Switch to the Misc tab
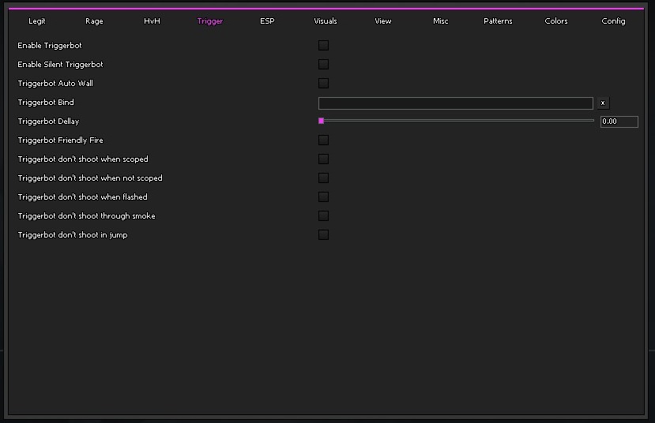This screenshot has height=423, width=655. [x=440, y=21]
